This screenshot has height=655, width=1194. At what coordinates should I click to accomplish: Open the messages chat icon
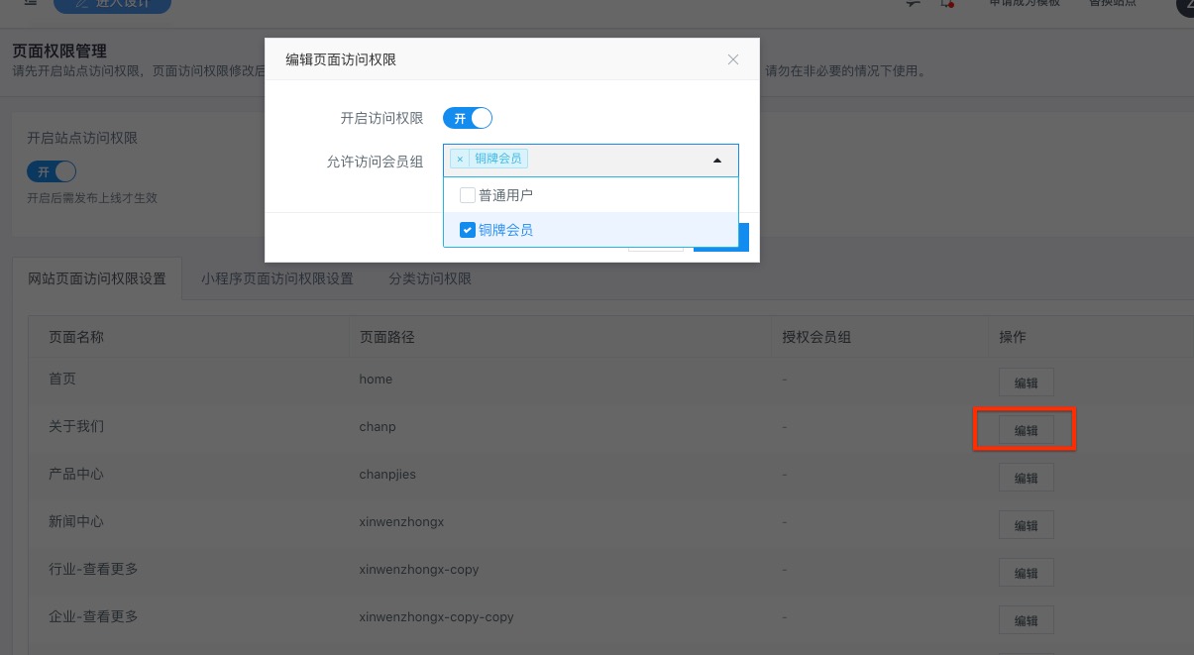[x=913, y=4]
